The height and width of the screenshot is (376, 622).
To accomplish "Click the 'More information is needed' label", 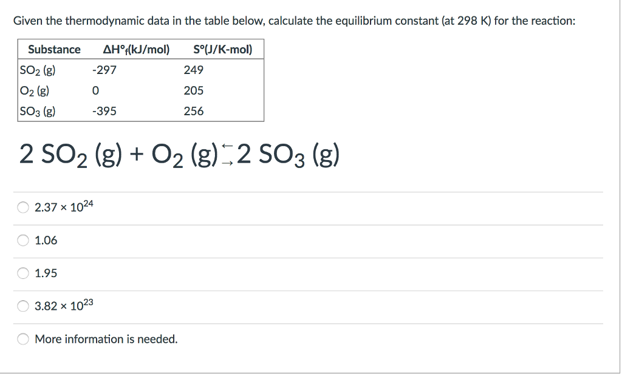I will (106, 338).
